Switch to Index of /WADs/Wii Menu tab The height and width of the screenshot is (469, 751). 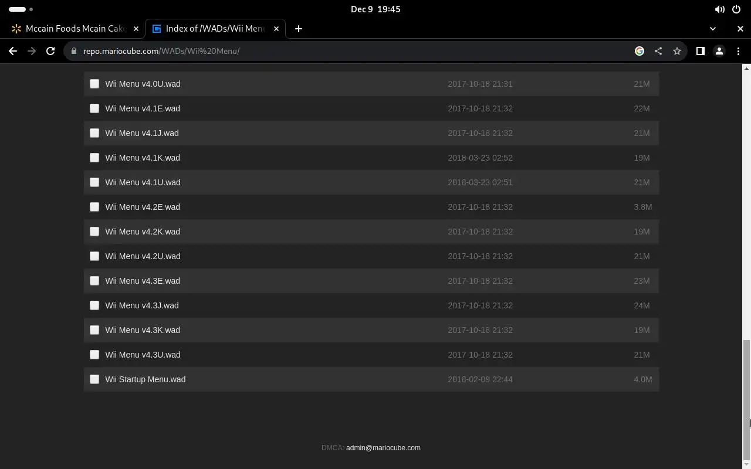(215, 29)
